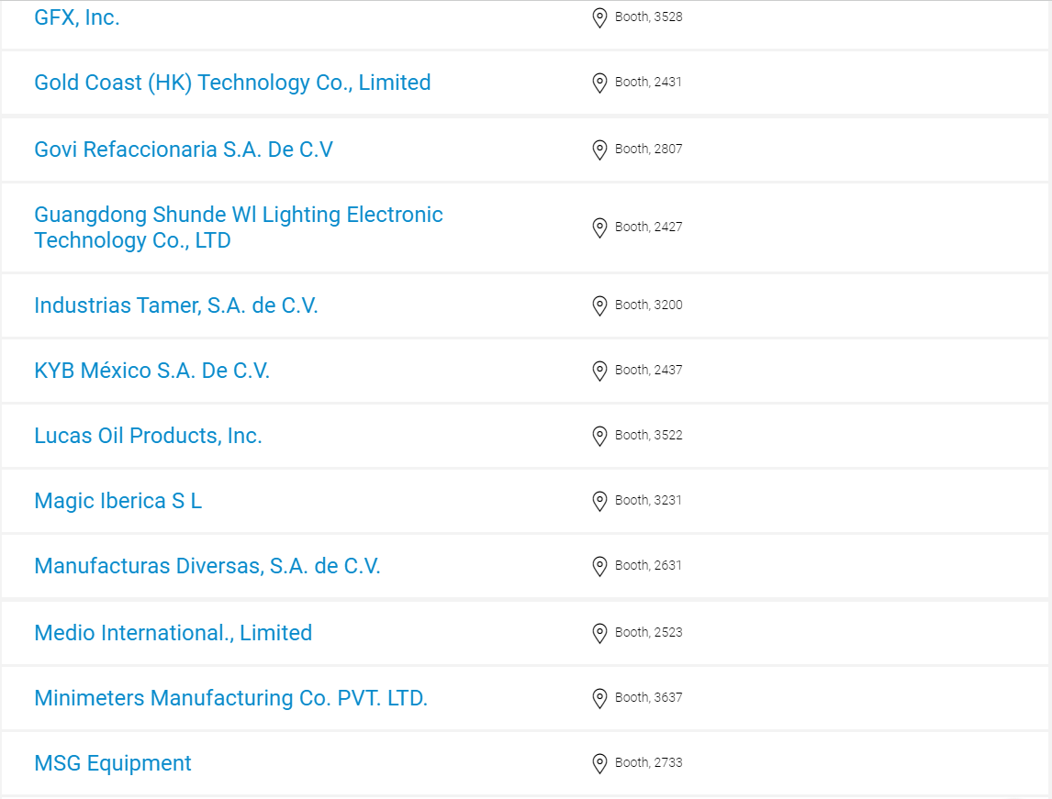Open KYB México S.A. De C.V. profile
The image size is (1052, 799).
pos(152,371)
